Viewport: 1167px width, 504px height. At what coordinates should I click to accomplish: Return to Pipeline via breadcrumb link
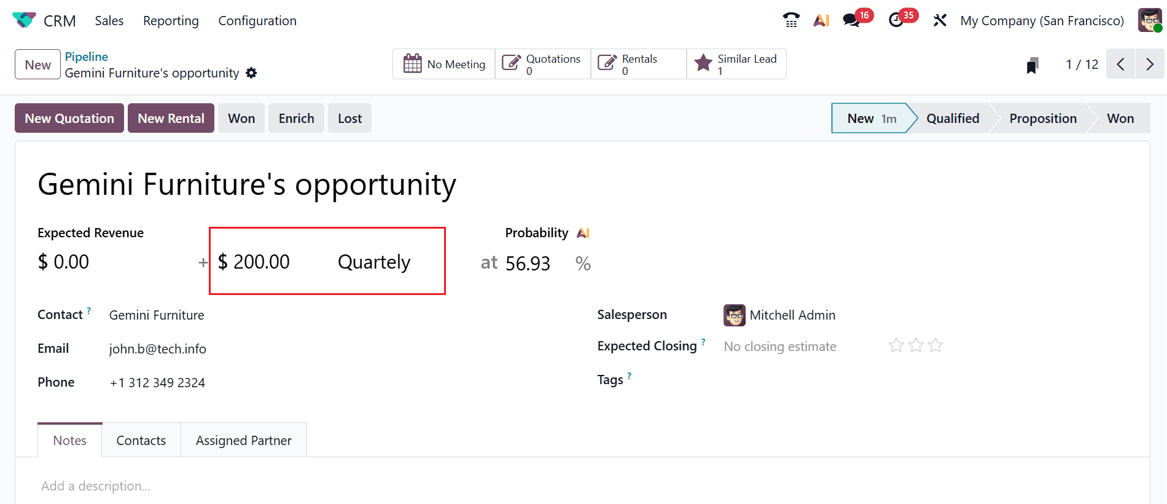(86, 56)
